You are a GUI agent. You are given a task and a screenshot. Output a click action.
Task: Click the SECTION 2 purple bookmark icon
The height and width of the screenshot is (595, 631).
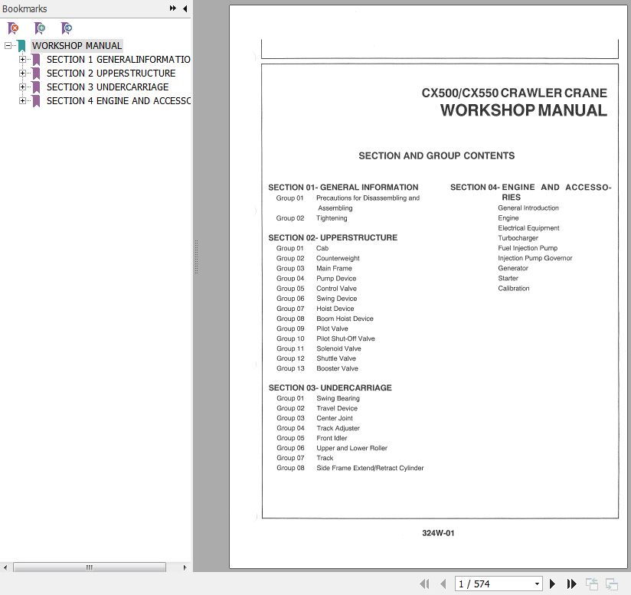36,74
